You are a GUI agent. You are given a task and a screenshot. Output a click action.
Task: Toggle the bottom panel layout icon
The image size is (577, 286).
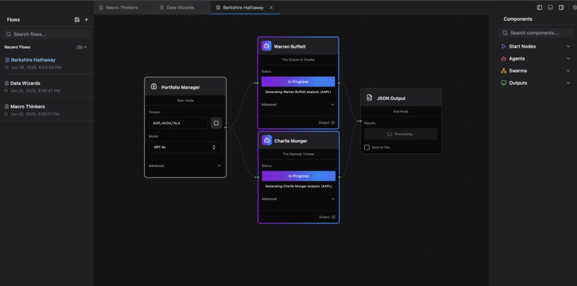550,7
